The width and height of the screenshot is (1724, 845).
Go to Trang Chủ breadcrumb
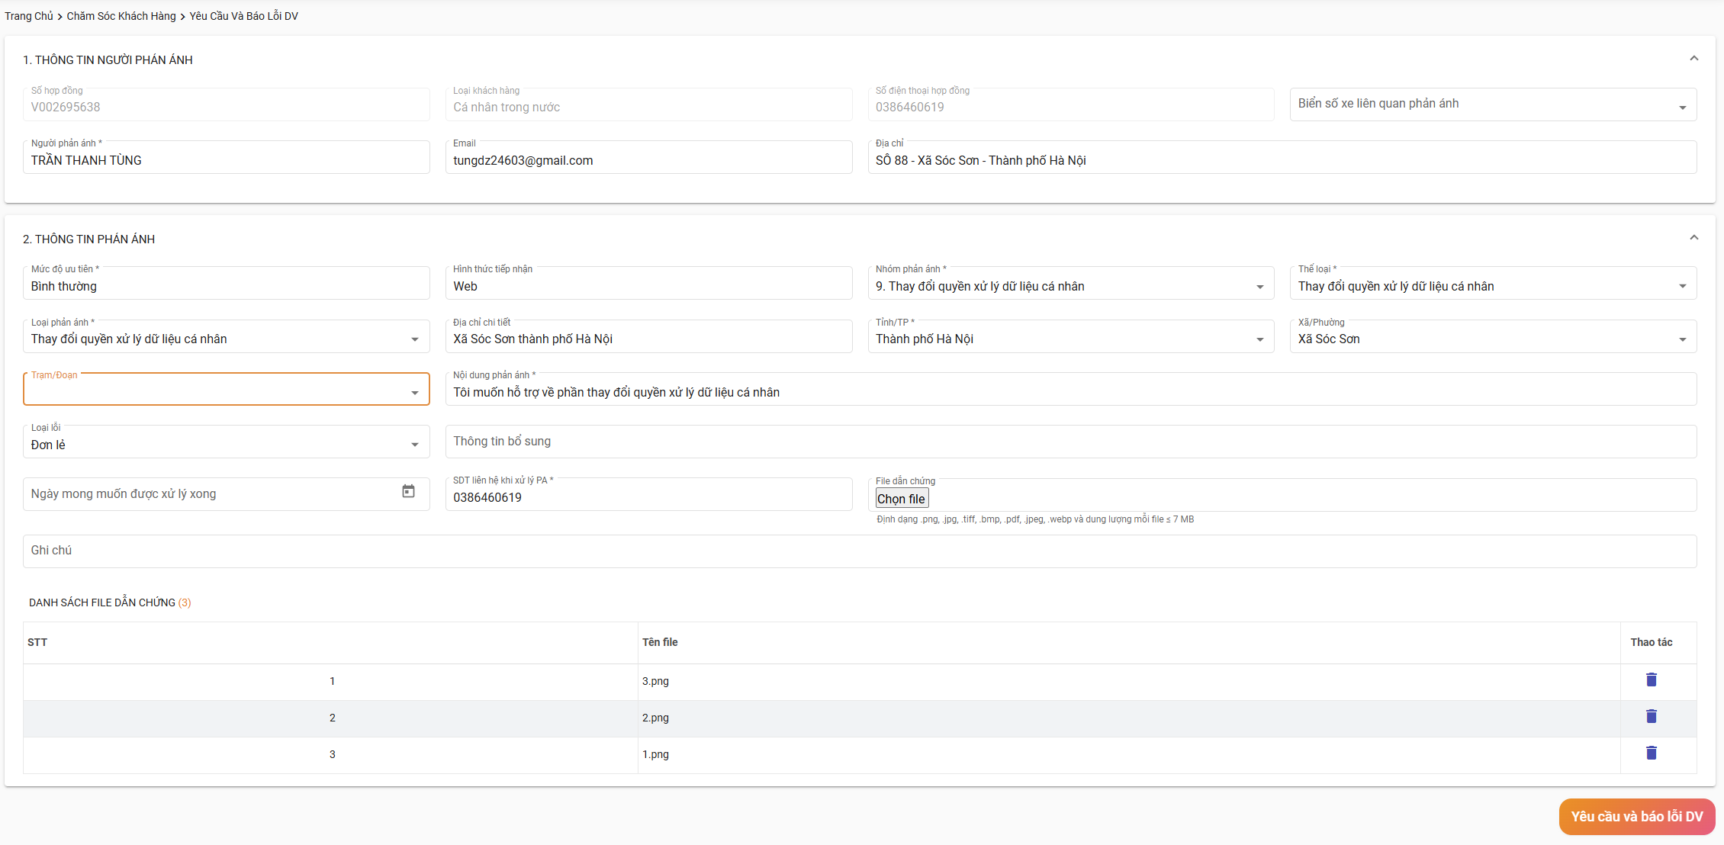(29, 16)
